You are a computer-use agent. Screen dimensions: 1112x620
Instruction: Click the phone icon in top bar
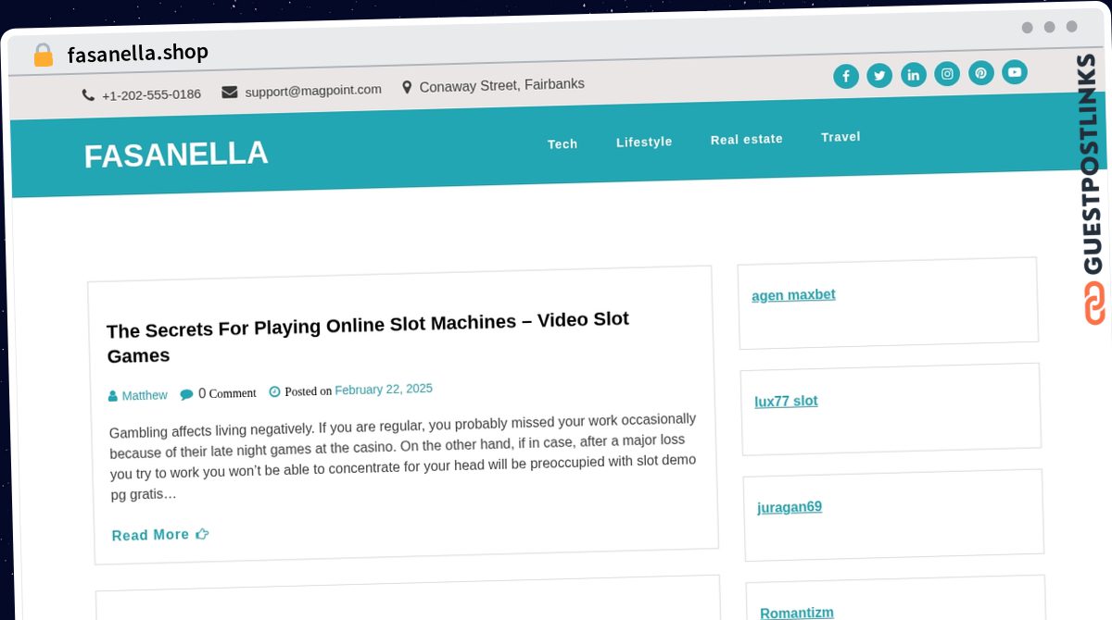coord(88,95)
